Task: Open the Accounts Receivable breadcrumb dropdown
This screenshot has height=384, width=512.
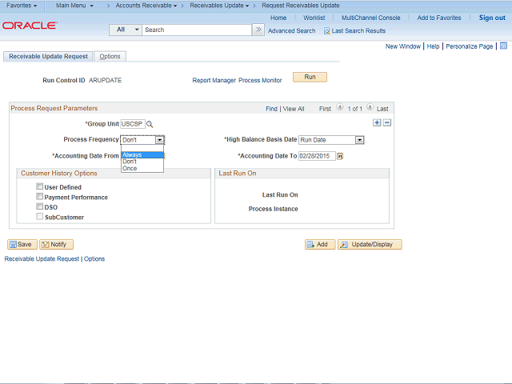Action: [146, 6]
